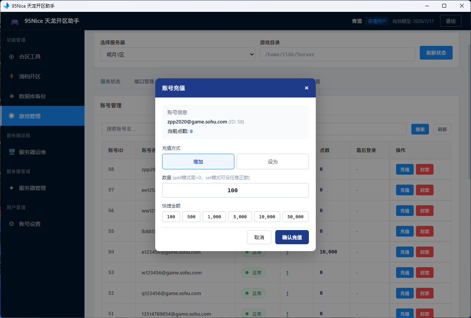Click 充值 for account ID 54
Viewport: 471px width, 318px height.
(405, 252)
